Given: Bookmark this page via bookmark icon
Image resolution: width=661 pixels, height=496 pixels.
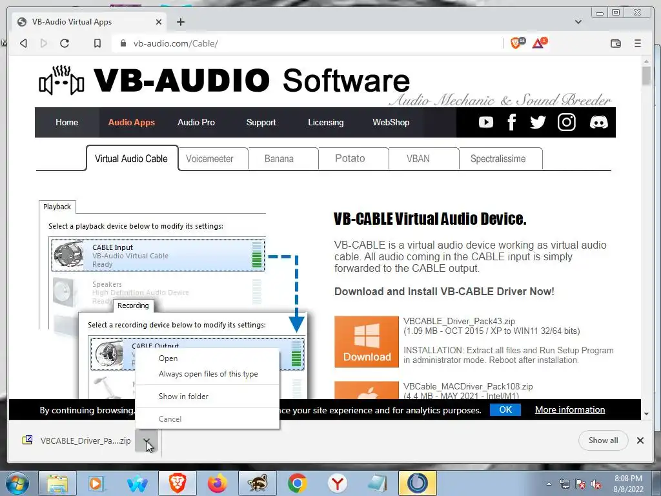Looking at the screenshot, I should [97, 43].
